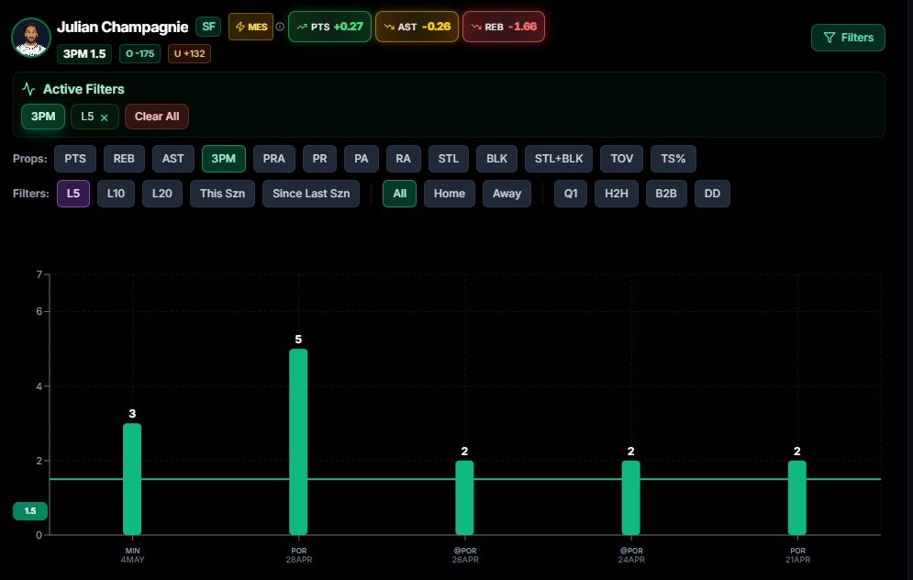Select the 3PM prop in the Props row
Image resolution: width=913 pixels, height=580 pixels.
224,159
